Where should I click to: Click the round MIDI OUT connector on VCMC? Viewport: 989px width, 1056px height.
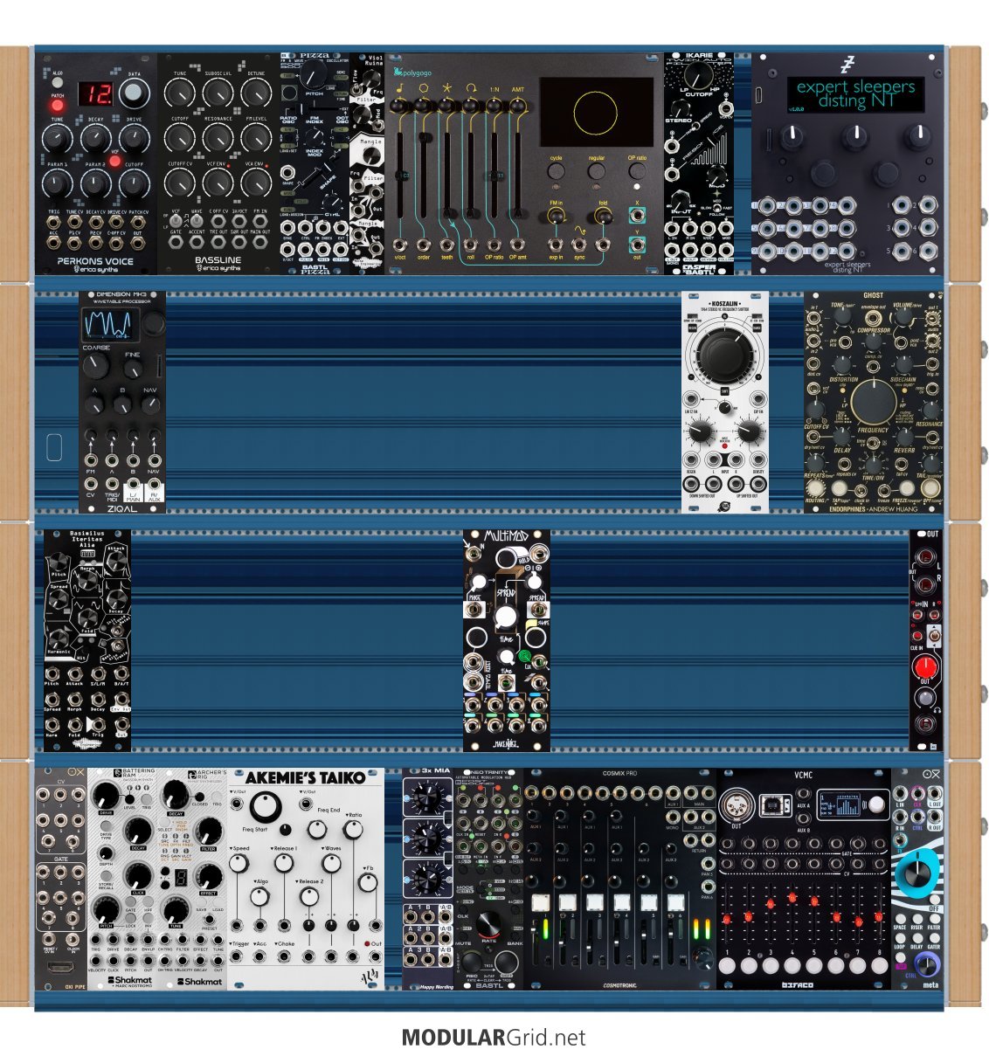pyautogui.click(x=737, y=804)
